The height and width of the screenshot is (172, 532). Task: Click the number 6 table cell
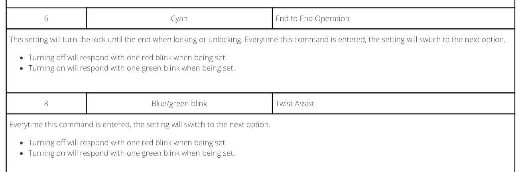(x=46, y=19)
